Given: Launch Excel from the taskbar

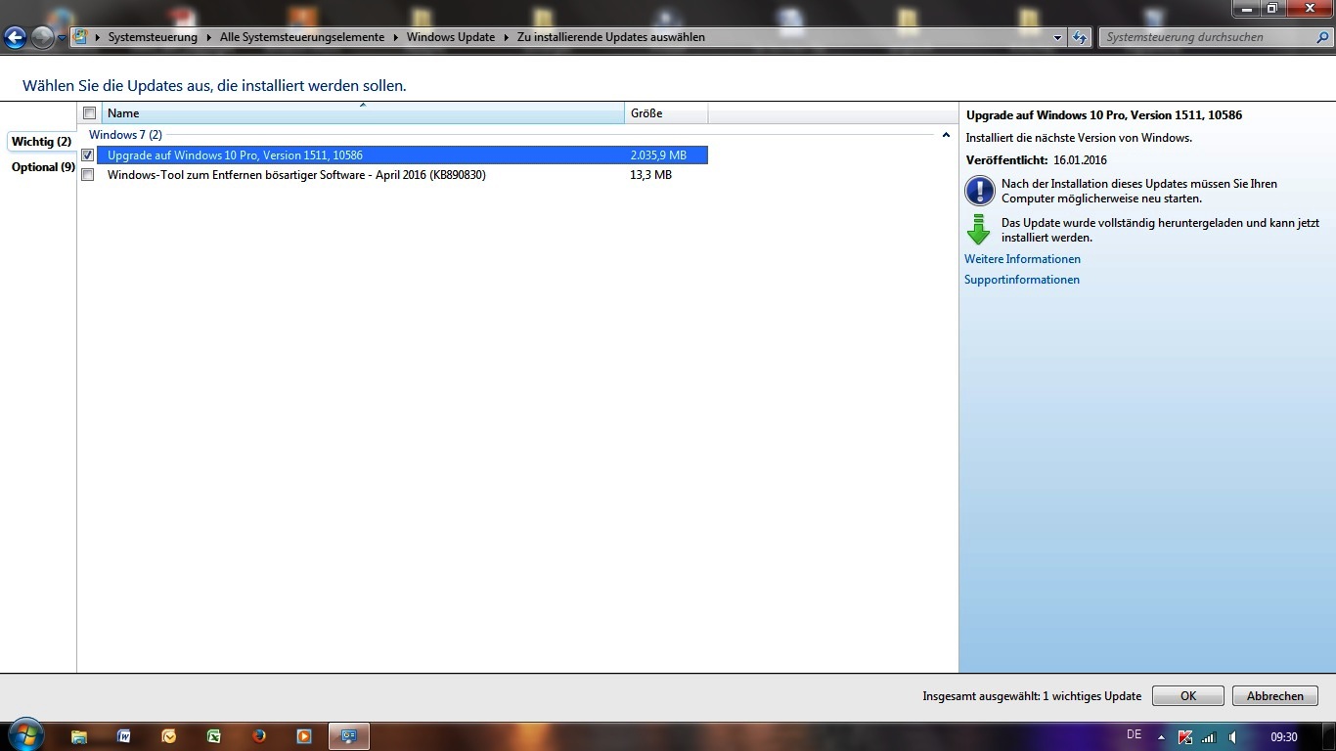Looking at the screenshot, I should (214, 736).
